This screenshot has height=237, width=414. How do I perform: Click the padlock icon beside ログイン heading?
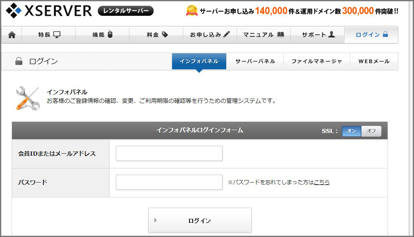click(x=19, y=62)
